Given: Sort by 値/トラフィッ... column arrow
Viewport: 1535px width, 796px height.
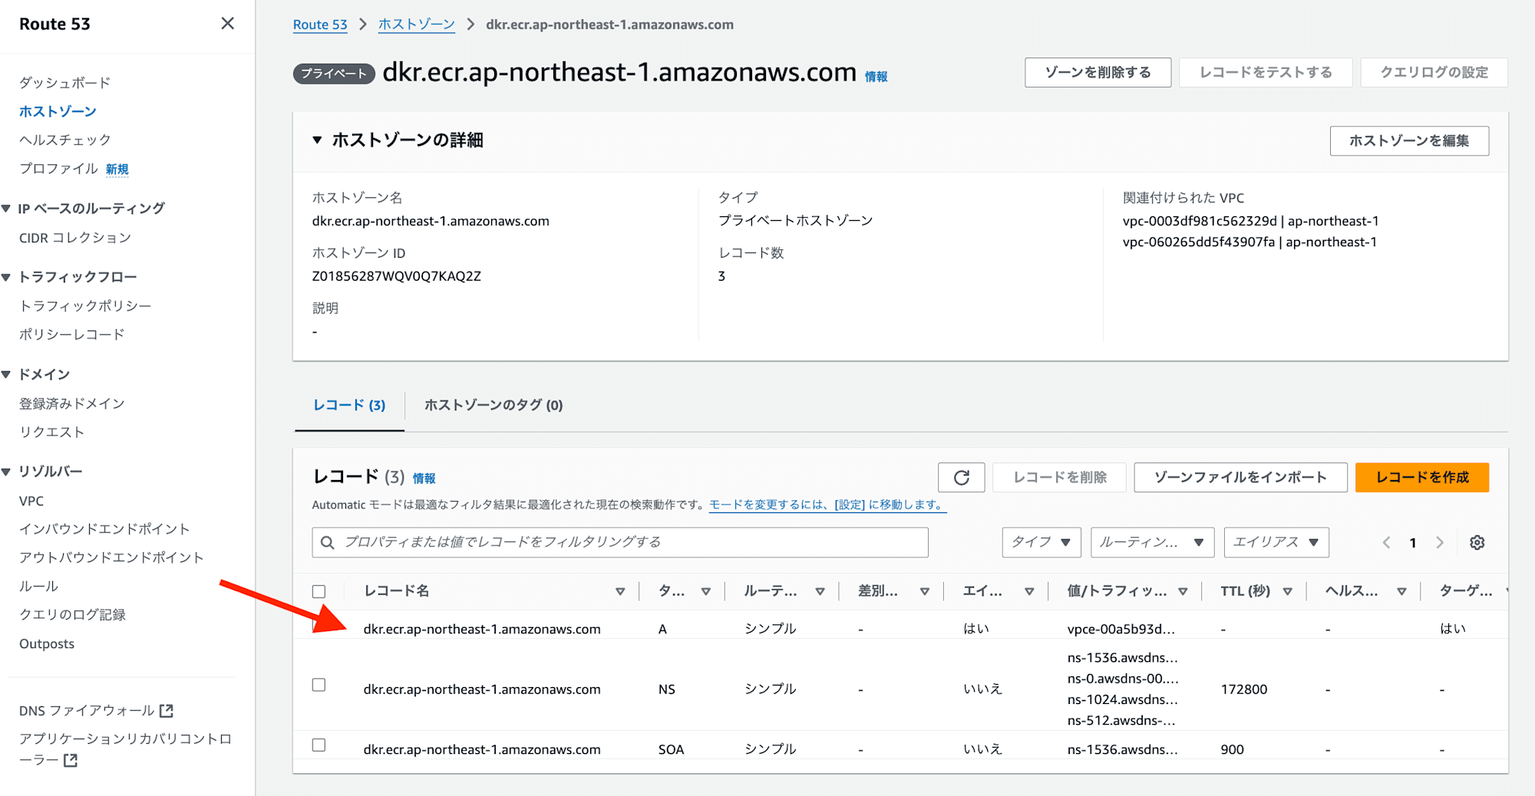Looking at the screenshot, I should [x=1183, y=591].
